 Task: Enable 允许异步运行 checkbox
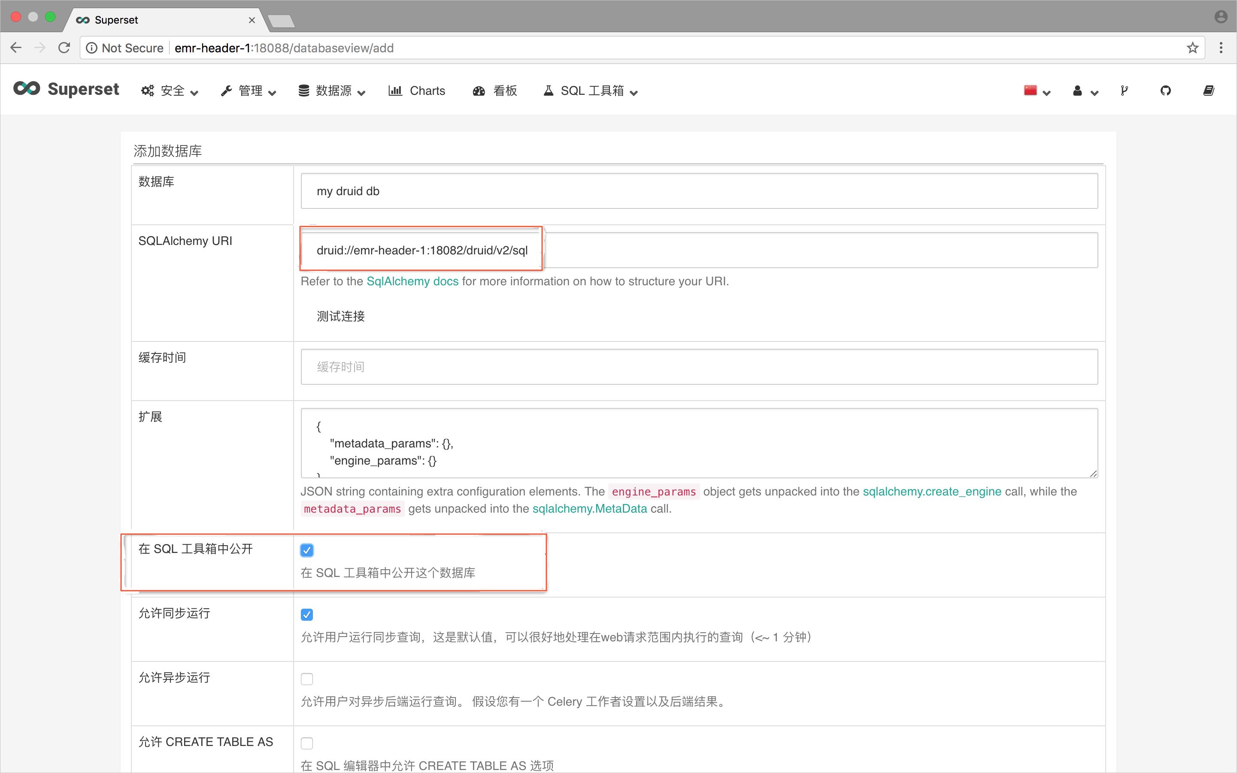pyautogui.click(x=307, y=679)
